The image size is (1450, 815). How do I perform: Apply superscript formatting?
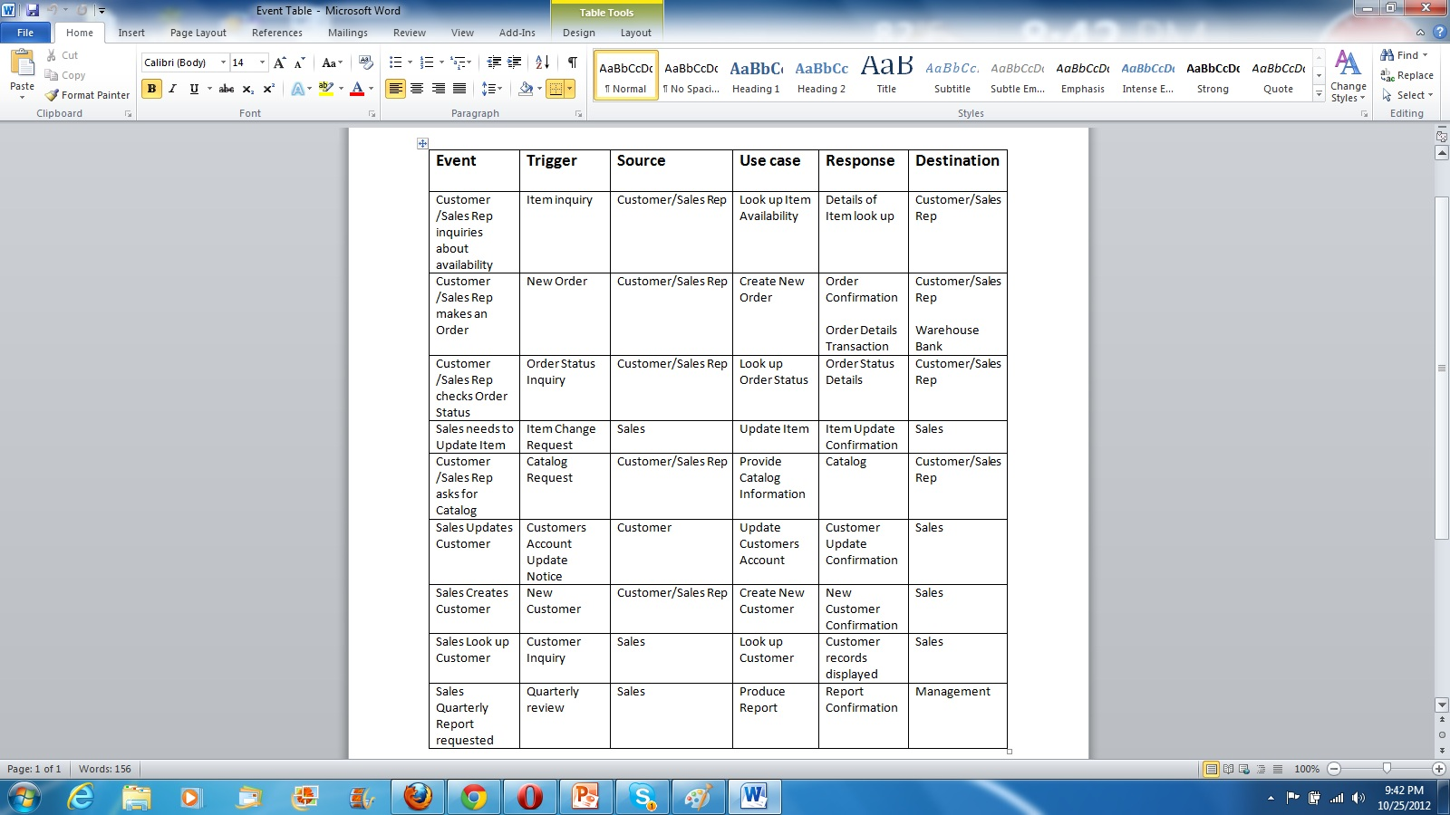(x=268, y=89)
